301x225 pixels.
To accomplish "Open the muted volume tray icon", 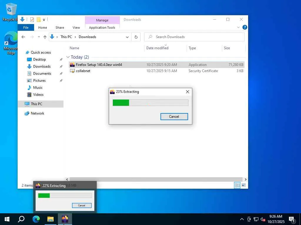I will (x=263, y=219).
